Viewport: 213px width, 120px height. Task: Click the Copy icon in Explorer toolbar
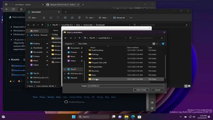coord(51,18)
